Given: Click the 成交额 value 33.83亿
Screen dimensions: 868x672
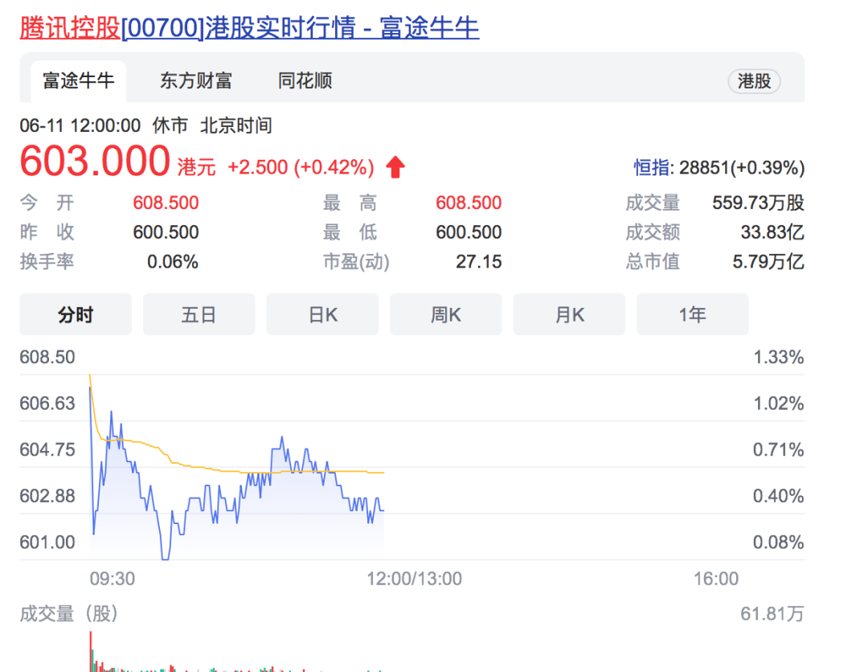Looking at the screenshot, I should pos(772,232).
